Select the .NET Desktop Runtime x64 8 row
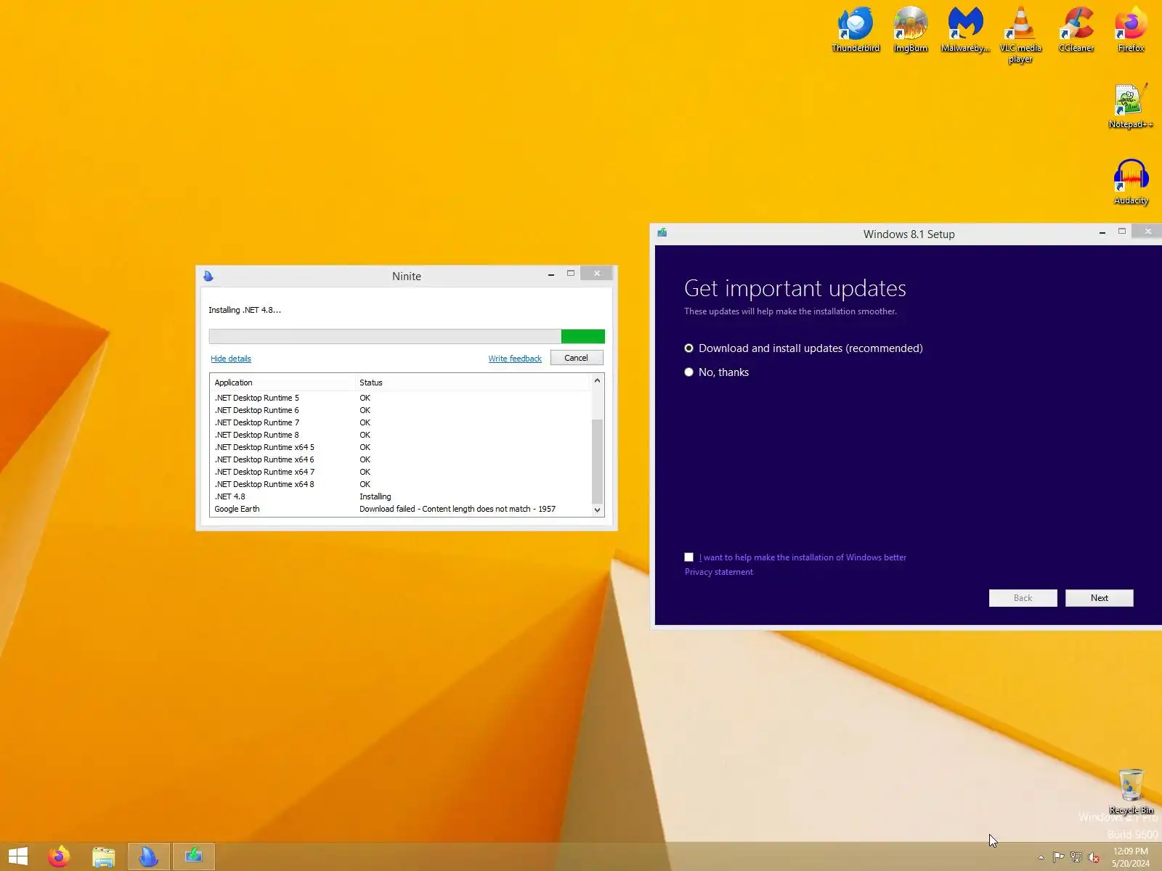Image resolution: width=1162 pixels, height=871 pixels. click(x=400, y=484)
